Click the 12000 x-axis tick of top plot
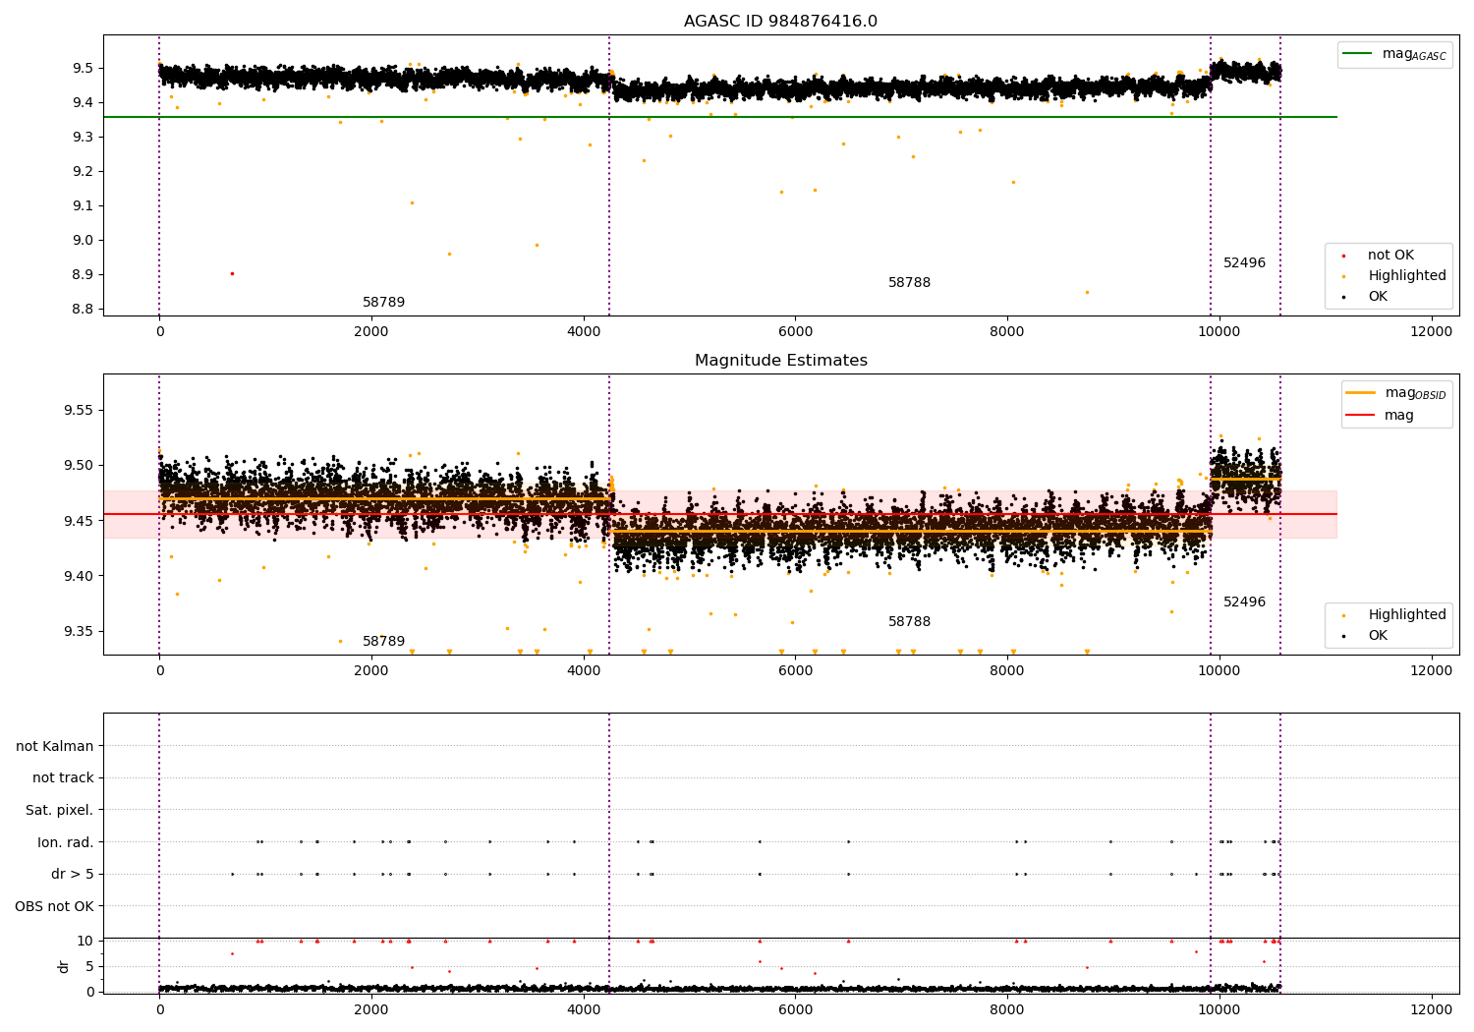The width and height of the screenshot is (1474, 1032). click(1431, 332)
